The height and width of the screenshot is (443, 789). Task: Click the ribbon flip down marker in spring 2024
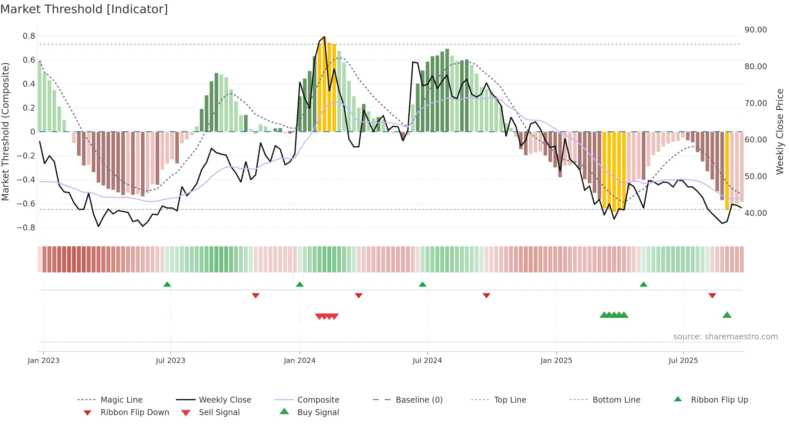pos(359,296)
